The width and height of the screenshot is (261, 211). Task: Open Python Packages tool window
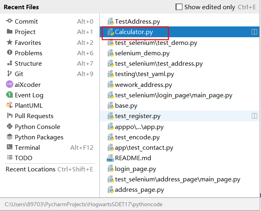click(x=49, y=137)
